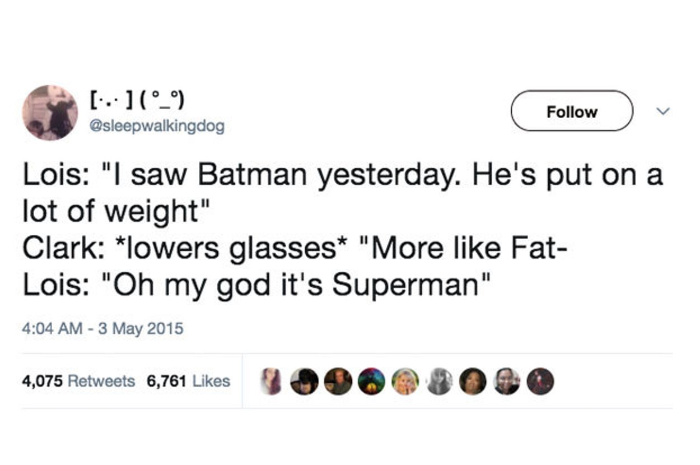Open the colorful rainbow liker avatar
This screenshot has height=465, width=700.
coord(372,381)
